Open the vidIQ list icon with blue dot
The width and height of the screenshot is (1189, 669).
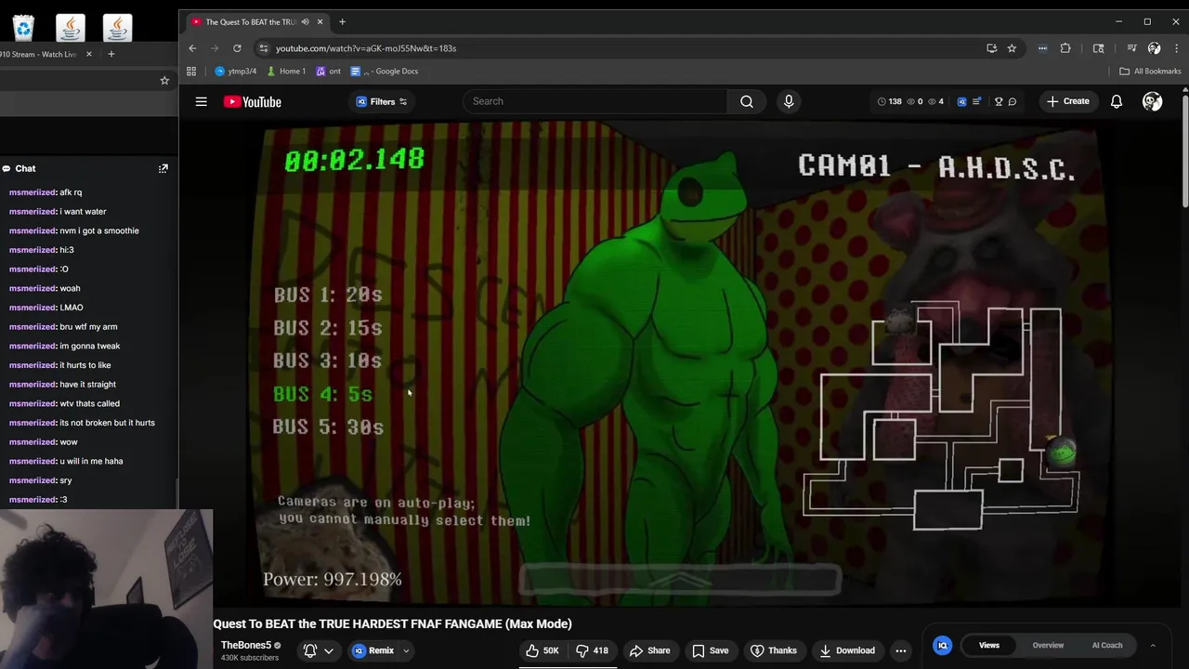[976, 101]
